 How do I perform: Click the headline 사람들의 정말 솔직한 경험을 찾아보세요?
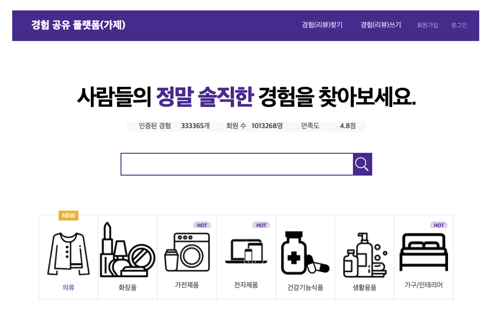[x=246, y=97]
